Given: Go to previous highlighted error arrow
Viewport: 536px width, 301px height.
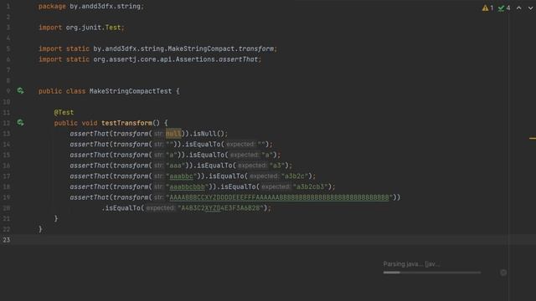Looking at the screenshot, I should (x=519, y=8).
